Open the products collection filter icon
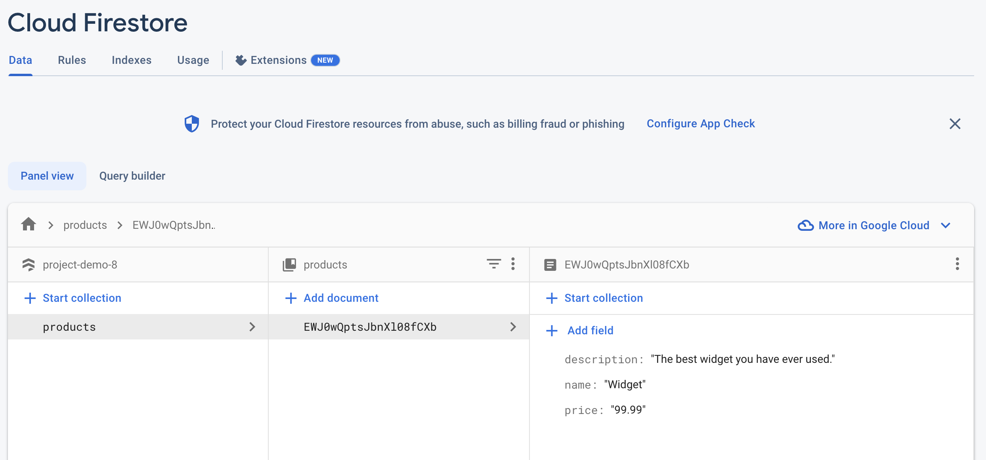 tap(493, 264)
